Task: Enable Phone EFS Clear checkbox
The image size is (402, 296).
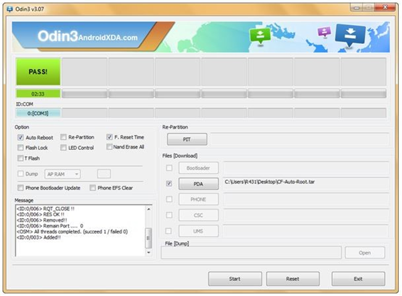Action: 92,188
